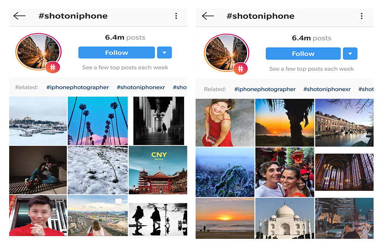Expand the dropdown arrow beside the left Follow button
382x248 pixels.
[164, 53]
